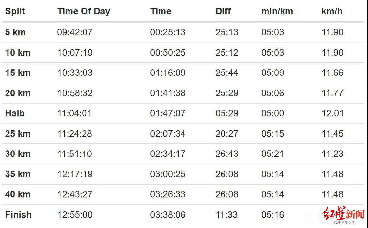Click the 30 km row label

18,154
